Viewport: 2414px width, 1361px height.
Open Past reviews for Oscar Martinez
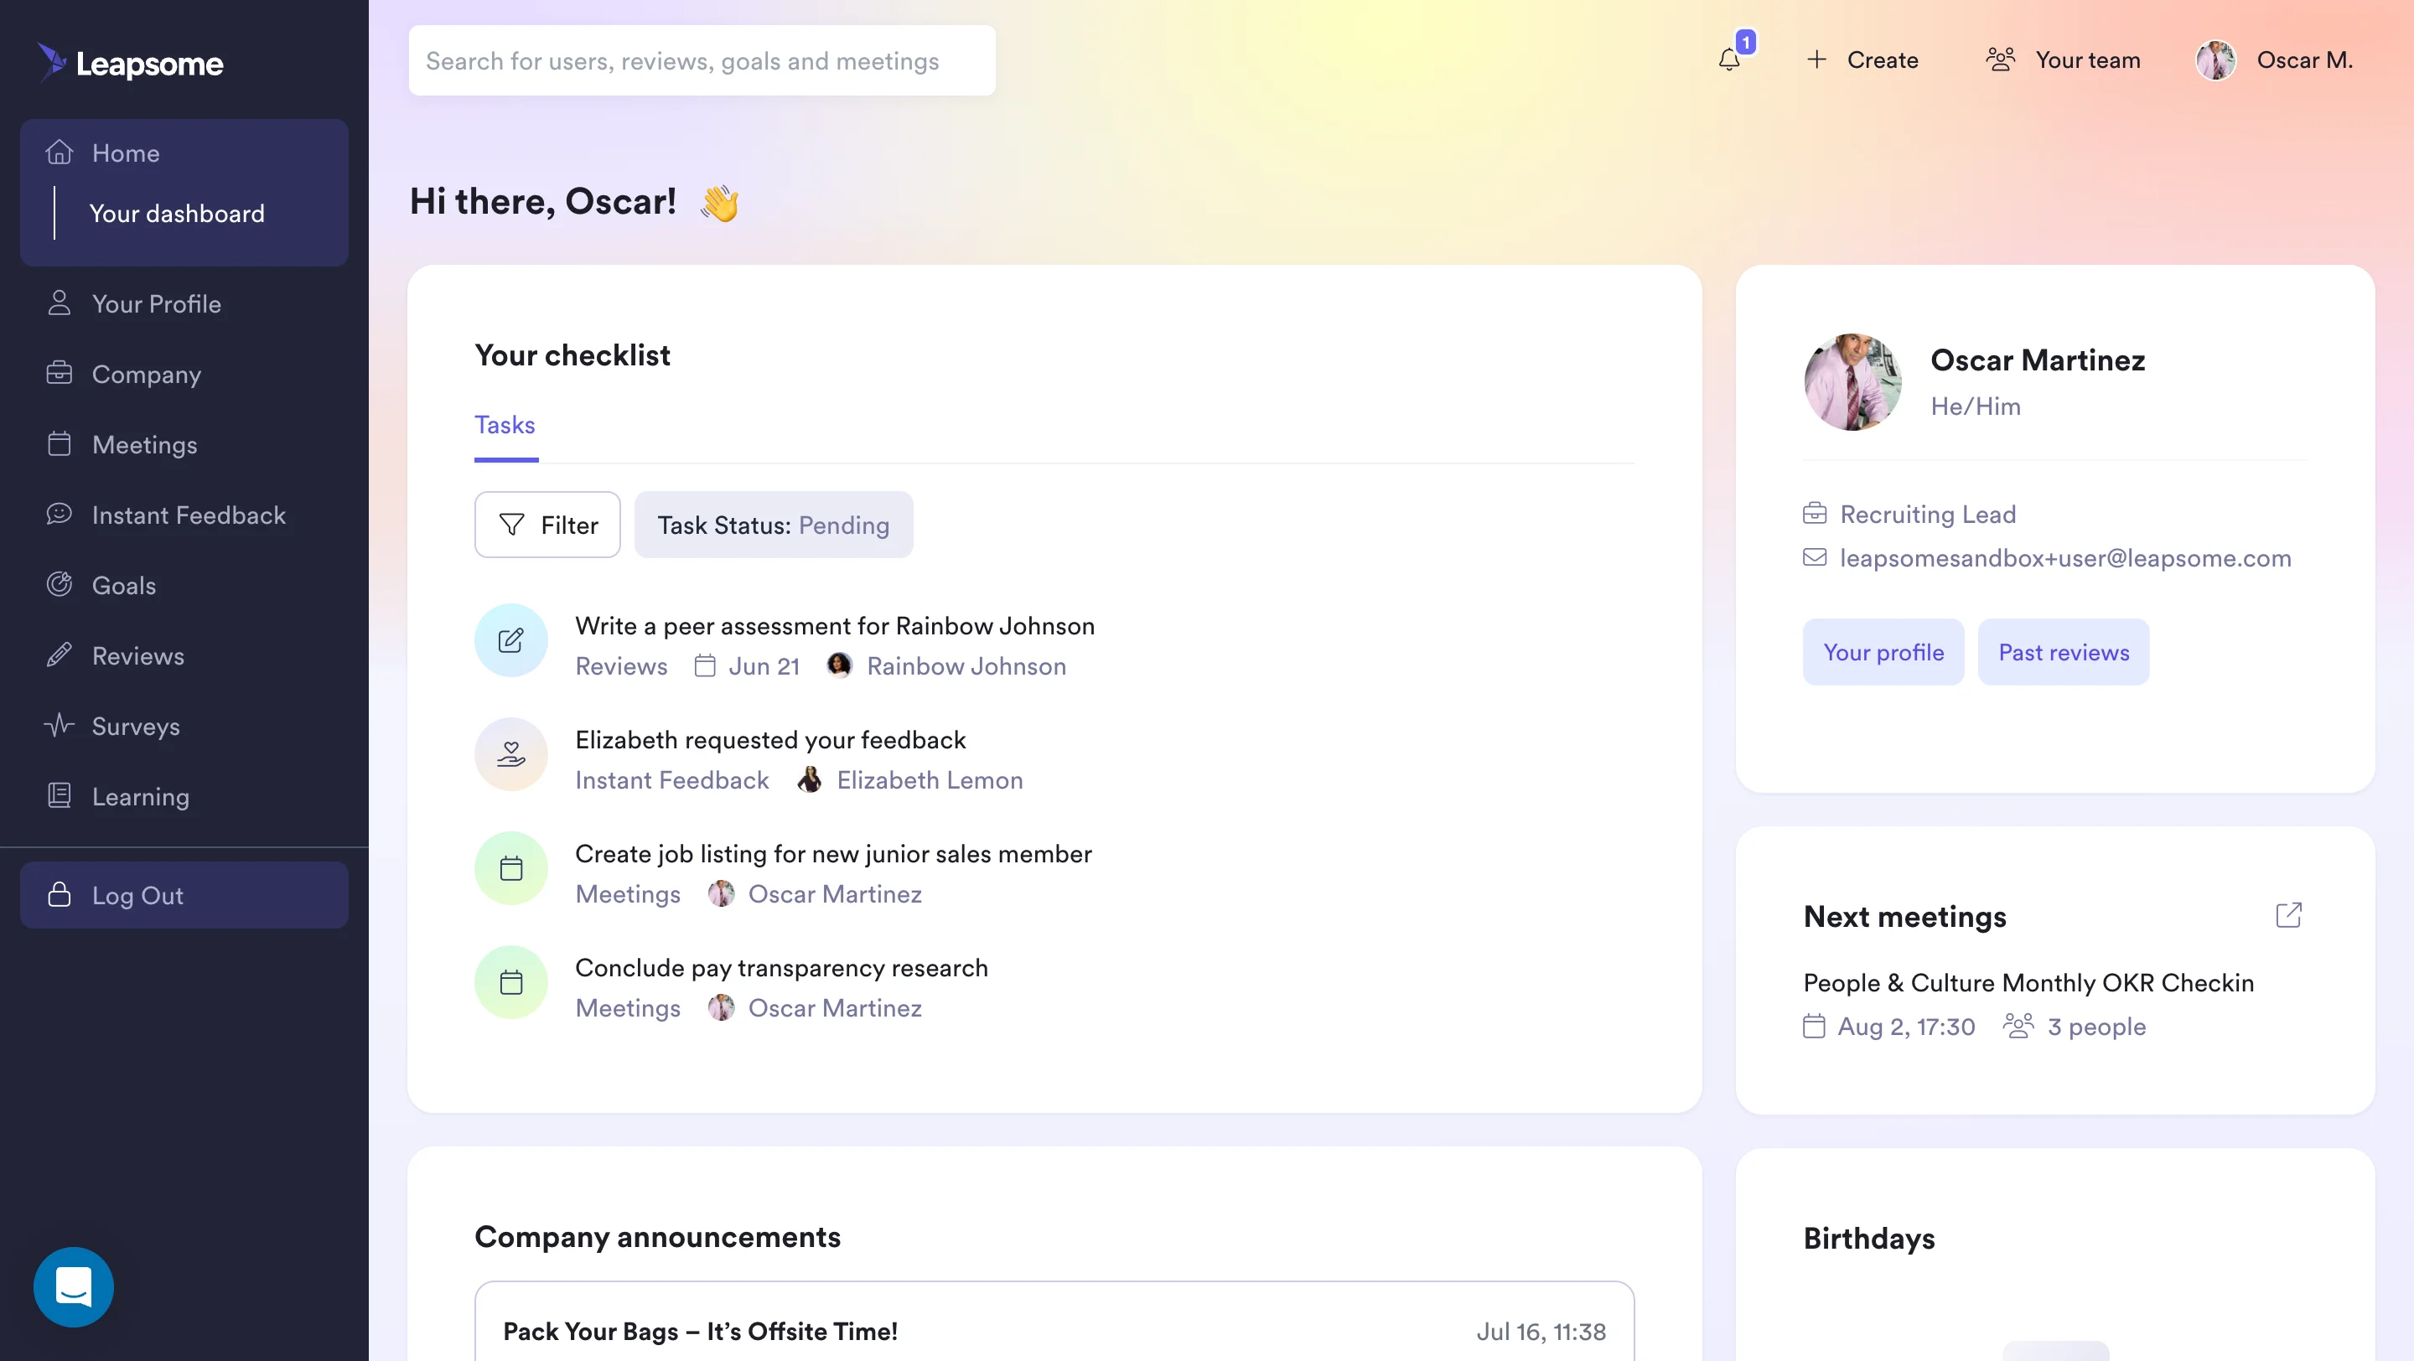(2064, 652)
